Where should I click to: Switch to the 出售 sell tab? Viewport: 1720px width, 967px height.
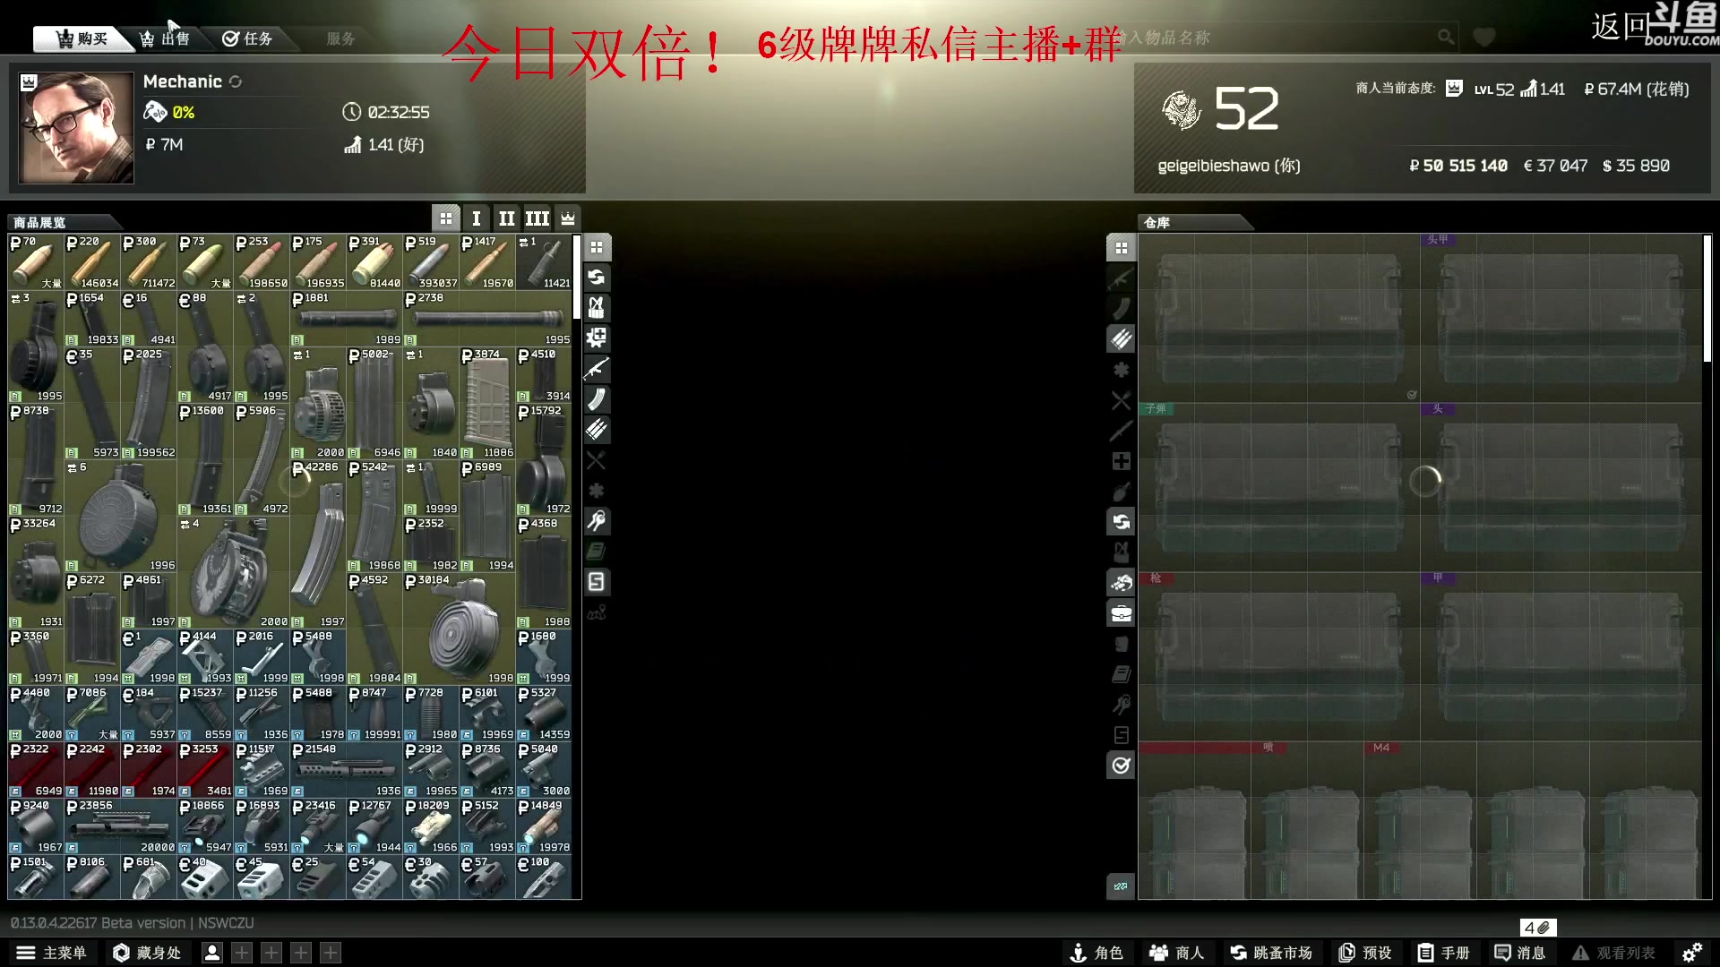point(166,39)
